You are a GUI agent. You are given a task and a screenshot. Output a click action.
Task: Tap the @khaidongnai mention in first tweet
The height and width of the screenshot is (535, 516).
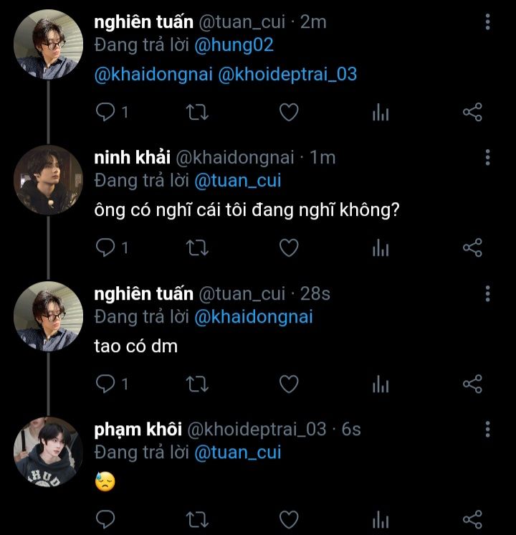coord(153,75)
